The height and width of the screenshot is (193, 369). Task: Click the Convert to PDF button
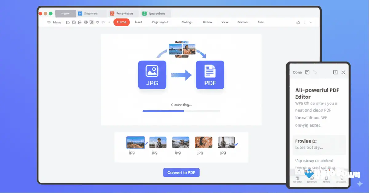tap(181, 172)
